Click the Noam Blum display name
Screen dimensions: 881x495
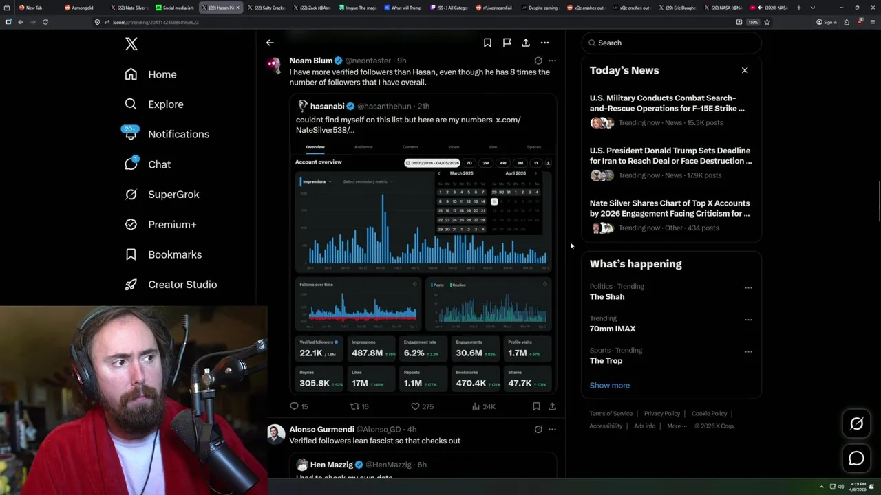click(311, 60)
